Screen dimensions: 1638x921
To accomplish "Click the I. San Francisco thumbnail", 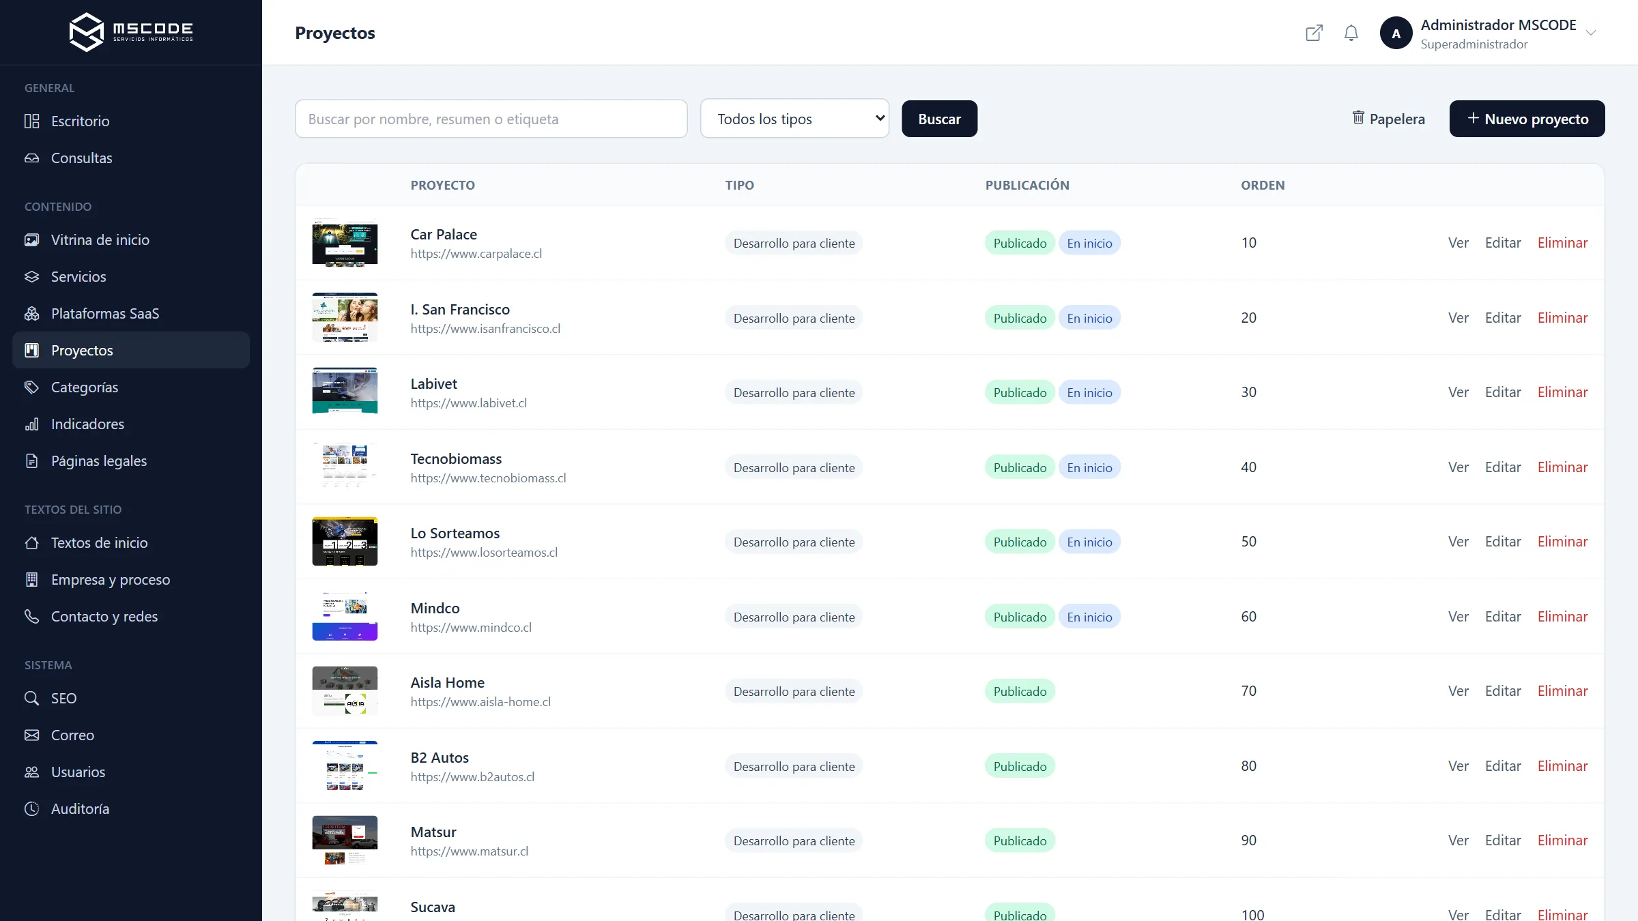I will (345, 317).
